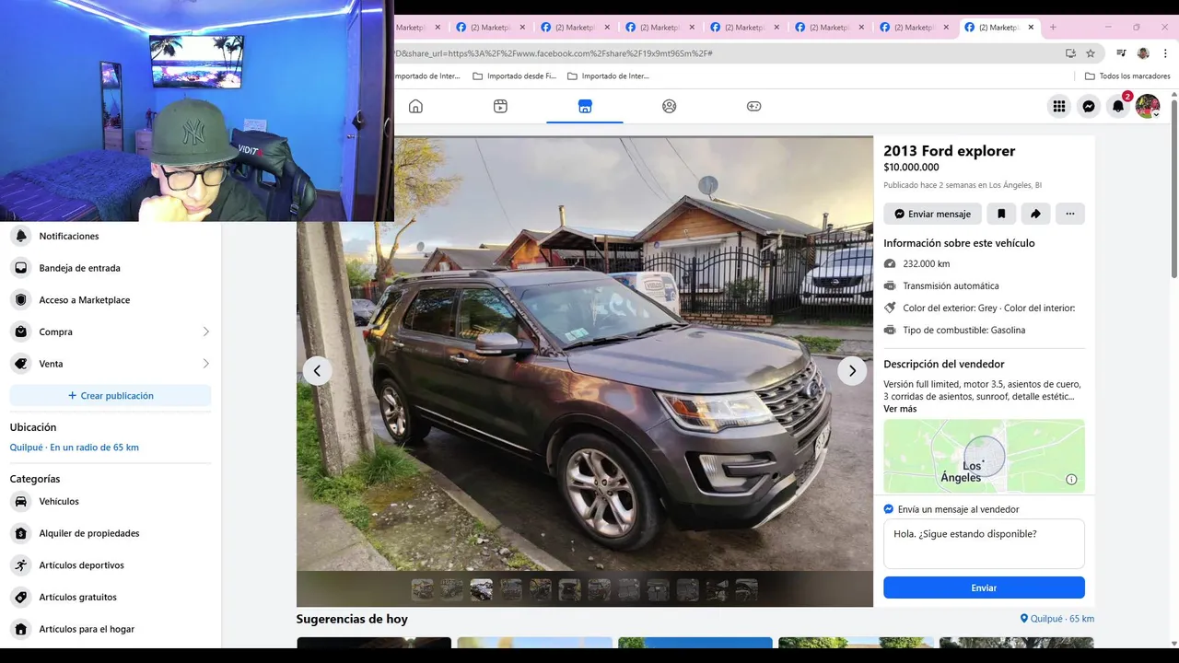
Task: Show previous photo with left arrow
Action: coord(317,371)
